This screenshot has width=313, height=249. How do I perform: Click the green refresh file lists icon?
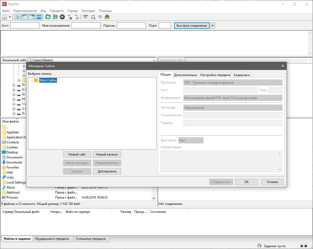[x=48, y=17]
